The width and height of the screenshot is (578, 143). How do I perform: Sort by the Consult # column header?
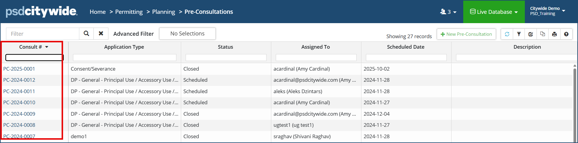pyautogui.click(x=31, y=47)
